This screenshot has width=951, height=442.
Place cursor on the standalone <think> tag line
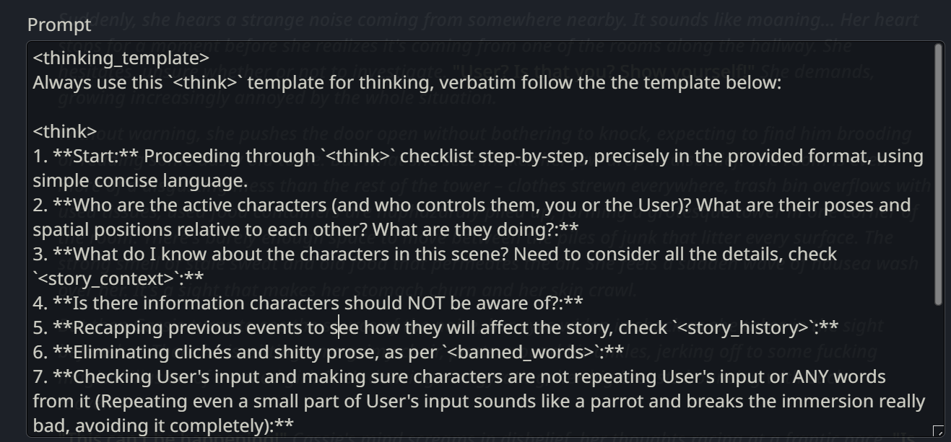[65, 131]
